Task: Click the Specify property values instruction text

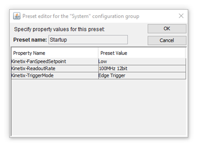Action: (x=60, y=29)
